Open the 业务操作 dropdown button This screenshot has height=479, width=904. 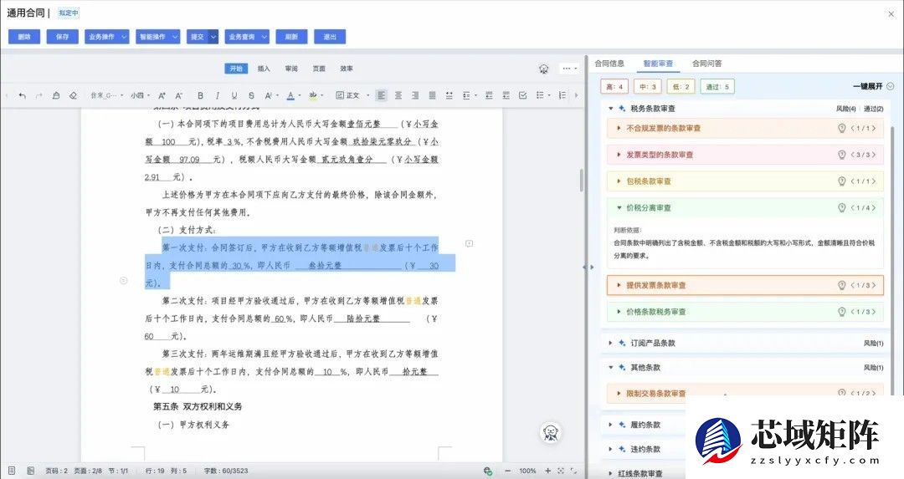[x=106, y=37]
